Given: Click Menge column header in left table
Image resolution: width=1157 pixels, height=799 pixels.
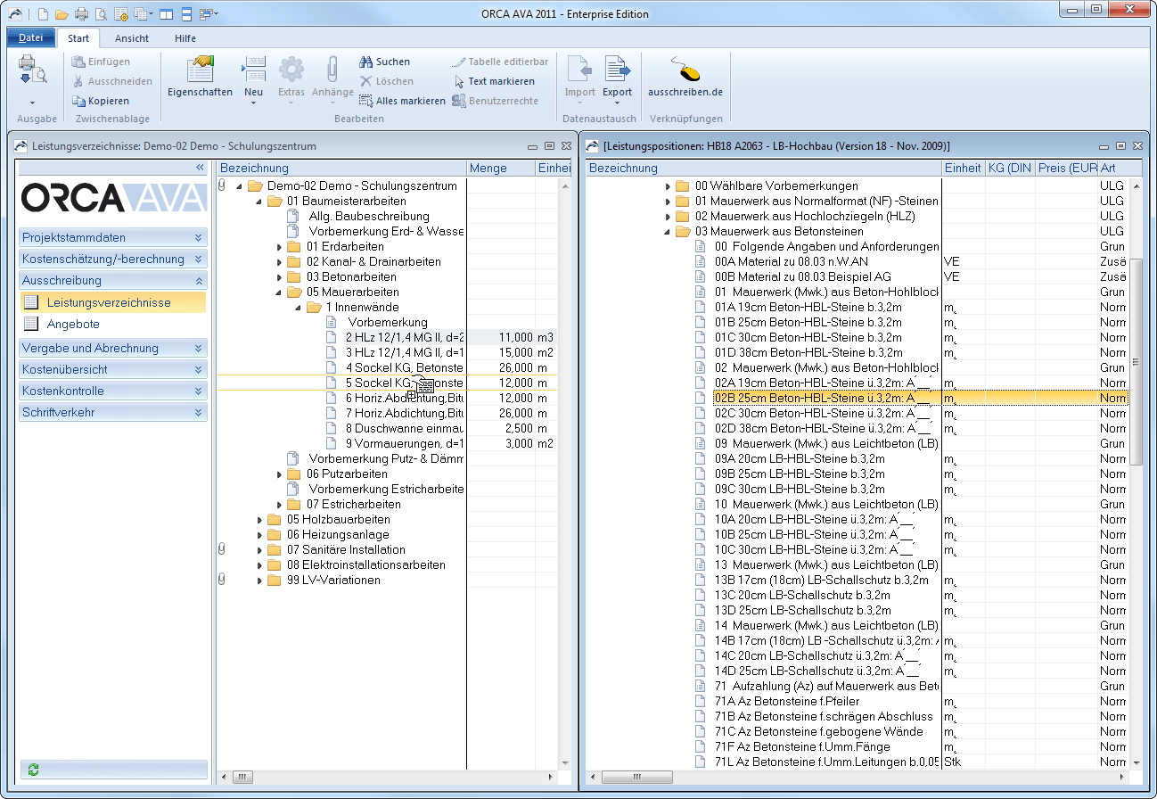Looking at the screenshot, I should [501, 168].
